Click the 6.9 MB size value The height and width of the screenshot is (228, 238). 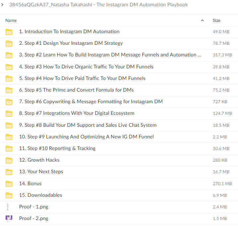pos(220,195)
